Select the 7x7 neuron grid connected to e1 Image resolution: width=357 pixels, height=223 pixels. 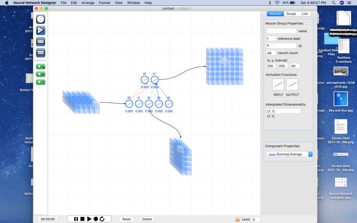coord(225,66)
